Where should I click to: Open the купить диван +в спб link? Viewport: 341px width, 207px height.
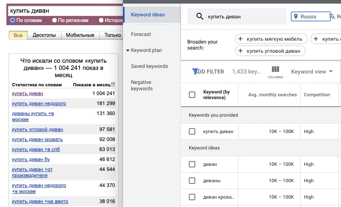coord(36,149)
